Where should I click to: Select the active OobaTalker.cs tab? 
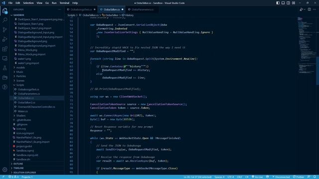click(x=112, y=9)
